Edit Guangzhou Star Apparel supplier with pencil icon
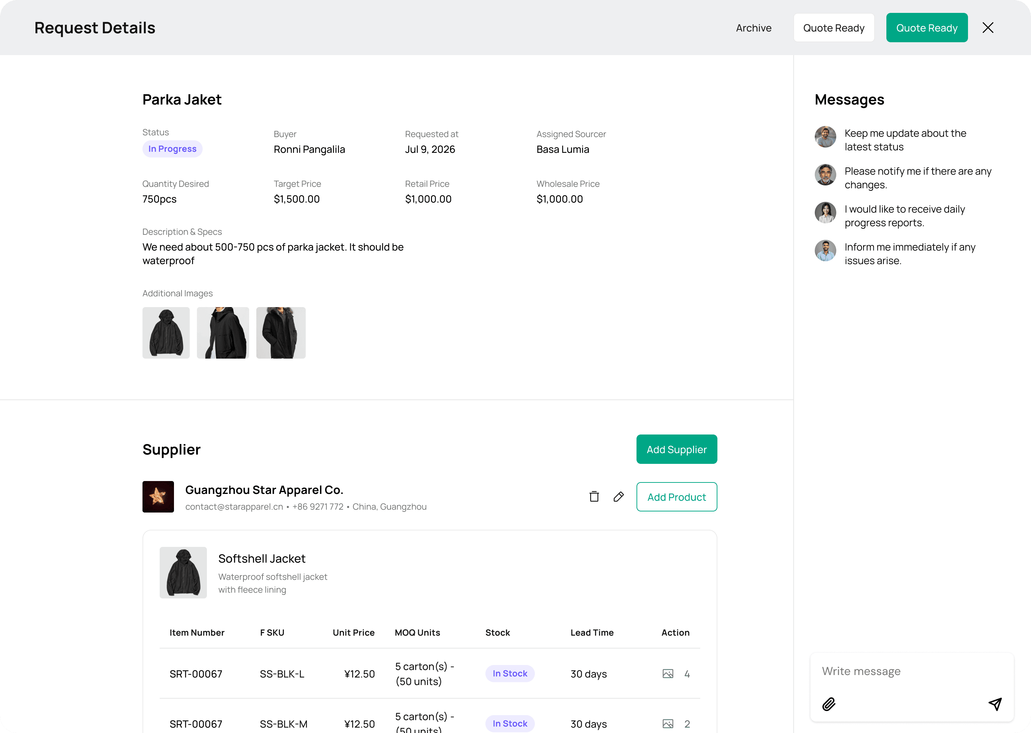 click(x=618, y=496)
